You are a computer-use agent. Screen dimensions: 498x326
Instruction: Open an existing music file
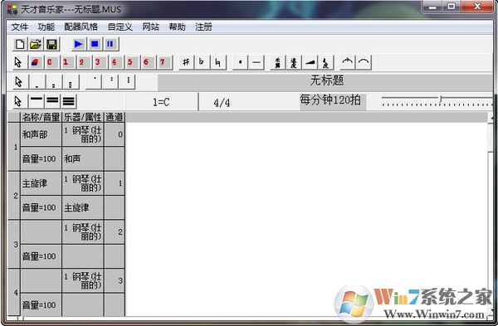tap(36, 44)
